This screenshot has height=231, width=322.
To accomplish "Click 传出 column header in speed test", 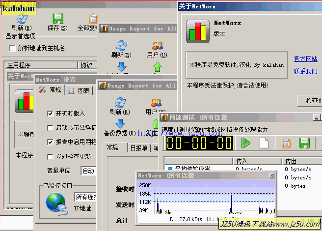I will (x=302, y=161).
